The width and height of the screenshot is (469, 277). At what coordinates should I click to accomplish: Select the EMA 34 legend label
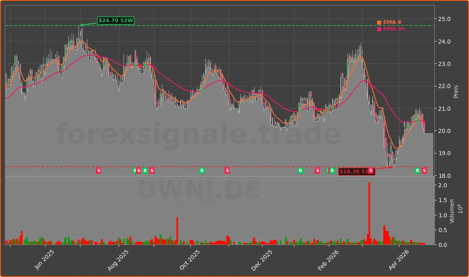pyautogui.click(x=394, y=29)
